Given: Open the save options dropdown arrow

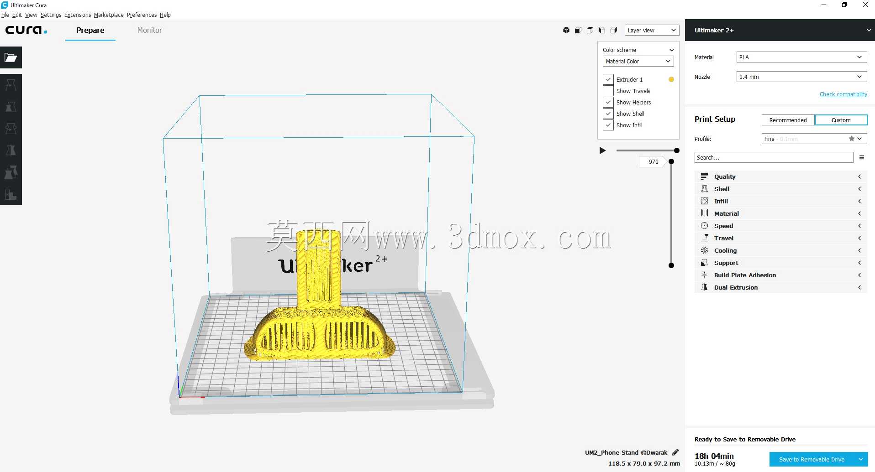Looking at the screenshot, I should [861, 459].
